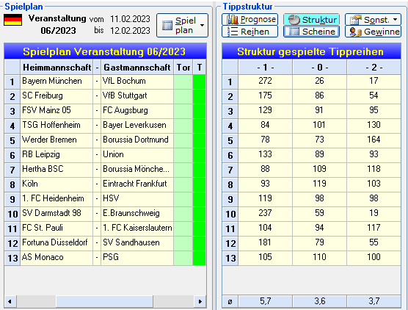Click the average value 5,7
Viewport: 408px width, 310px height.
coord(265,301)
